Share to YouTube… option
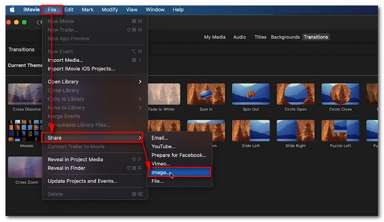This screenshot has height=222, width=384. (179, 146)
